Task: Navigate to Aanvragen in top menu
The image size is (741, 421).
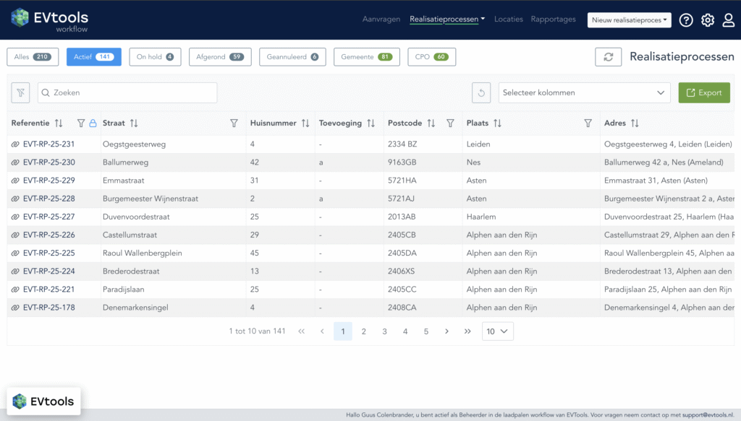Action: (x=381, y=19)
